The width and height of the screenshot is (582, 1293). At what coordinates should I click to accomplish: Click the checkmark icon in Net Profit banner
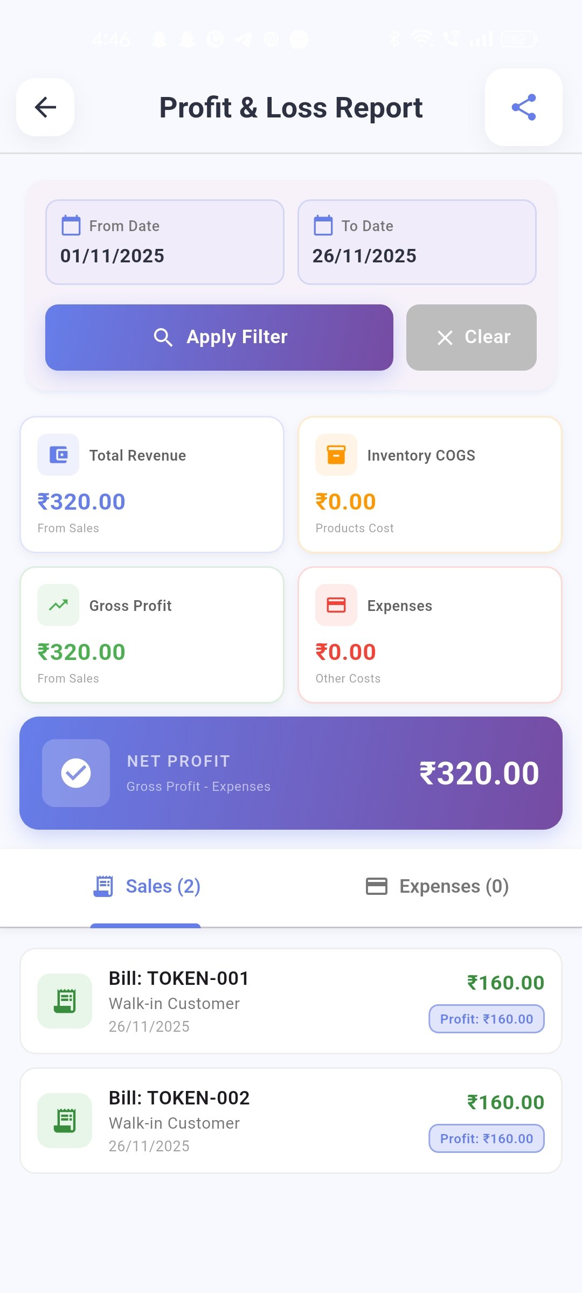click(76, 773)
